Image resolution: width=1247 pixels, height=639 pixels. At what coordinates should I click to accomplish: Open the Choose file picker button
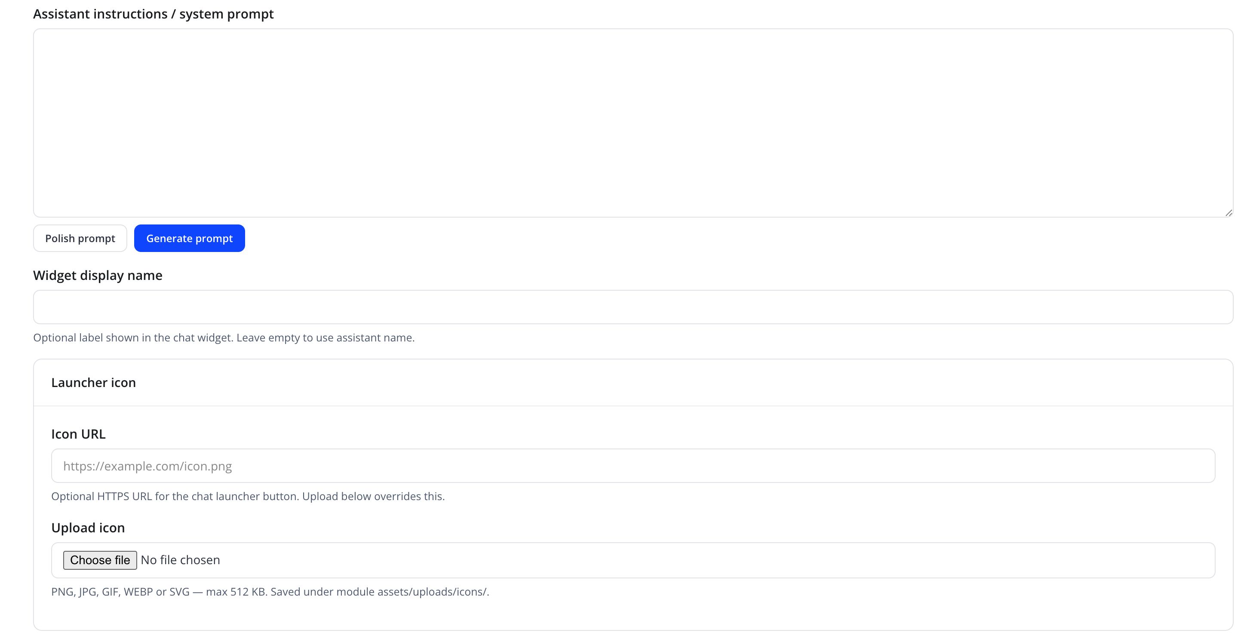tap(100, 560)
